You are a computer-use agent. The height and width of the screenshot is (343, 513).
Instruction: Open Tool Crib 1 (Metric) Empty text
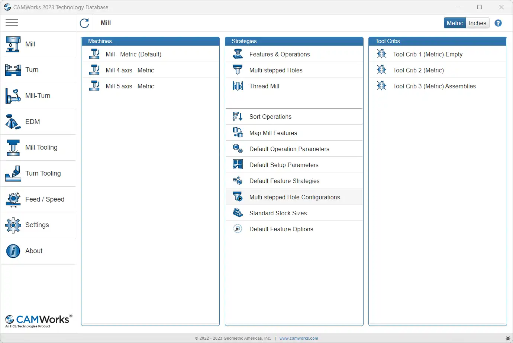pyautogui.click(x=428, y=54)
